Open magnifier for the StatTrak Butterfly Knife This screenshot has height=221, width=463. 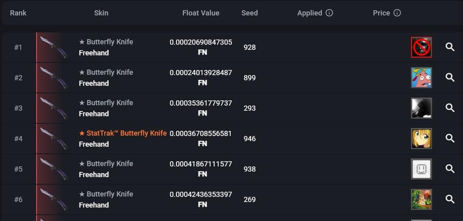coord(450,138)
